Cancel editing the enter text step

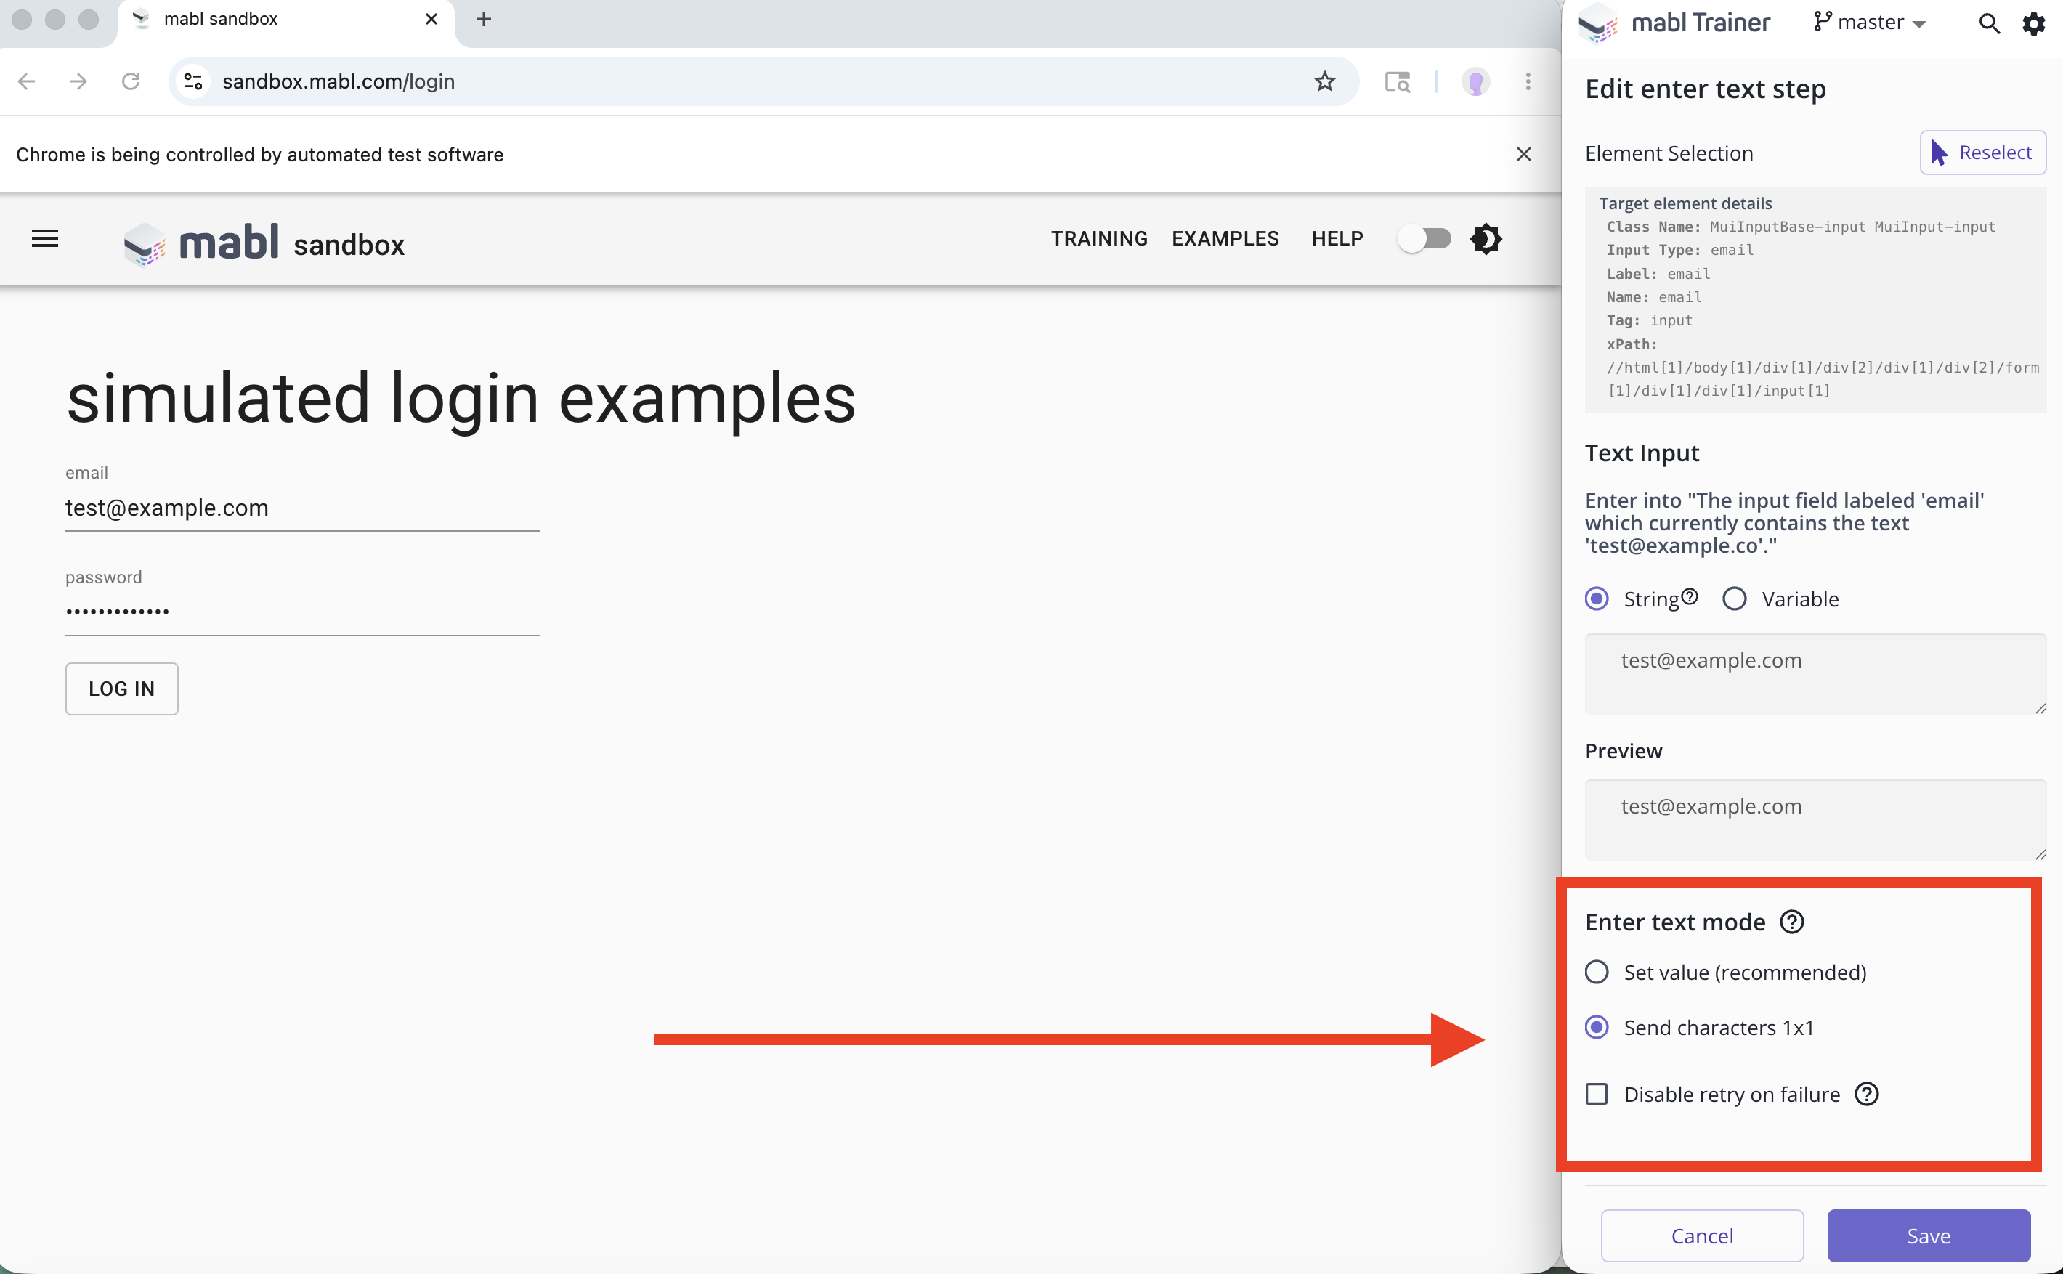pyautogui.click(x=1702, y=1236)
